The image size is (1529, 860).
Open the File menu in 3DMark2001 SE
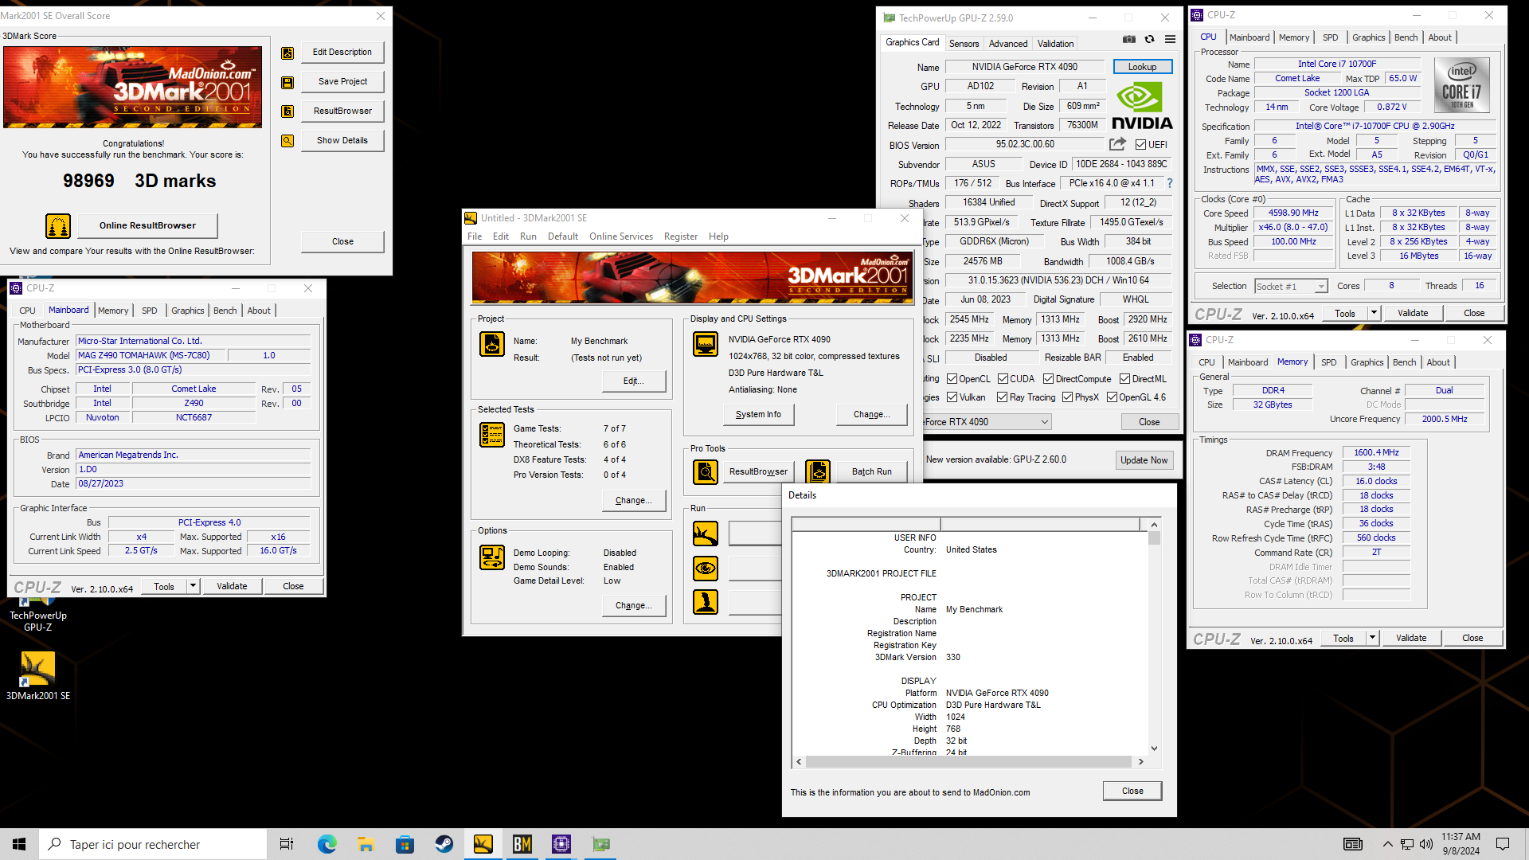[x=475, y=236]
